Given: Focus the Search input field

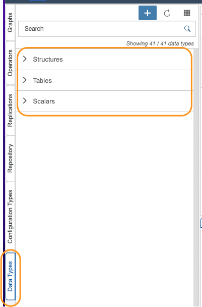Looking at the screenshot, I should [107, 29].
